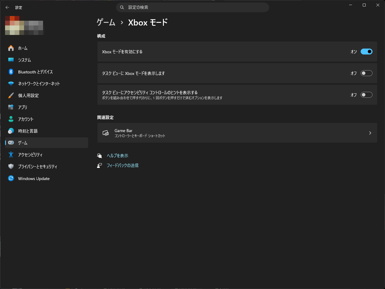Click the システム monitor icon

click(x=11, y=60)
